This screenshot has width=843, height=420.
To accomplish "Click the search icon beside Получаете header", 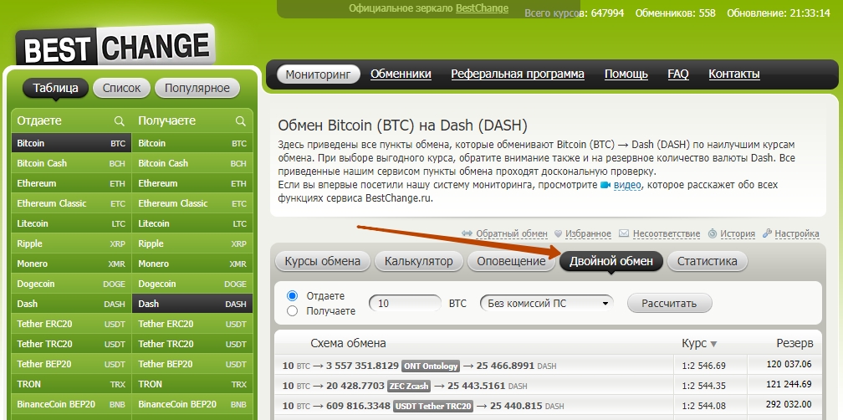I will 241,121.
